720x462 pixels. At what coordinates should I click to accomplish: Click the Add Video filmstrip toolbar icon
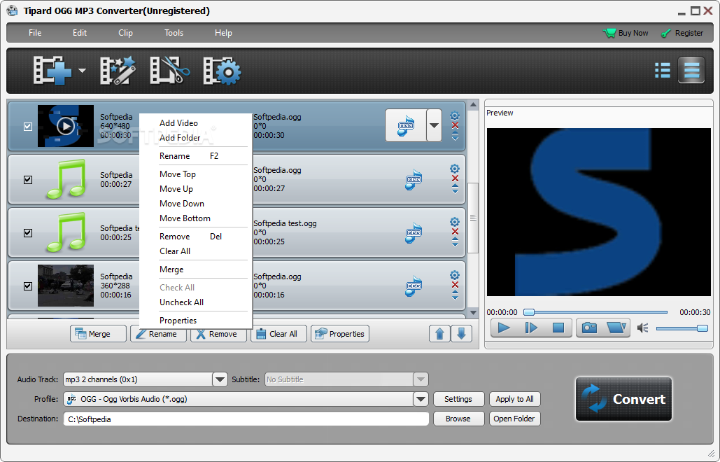point(52,70)
